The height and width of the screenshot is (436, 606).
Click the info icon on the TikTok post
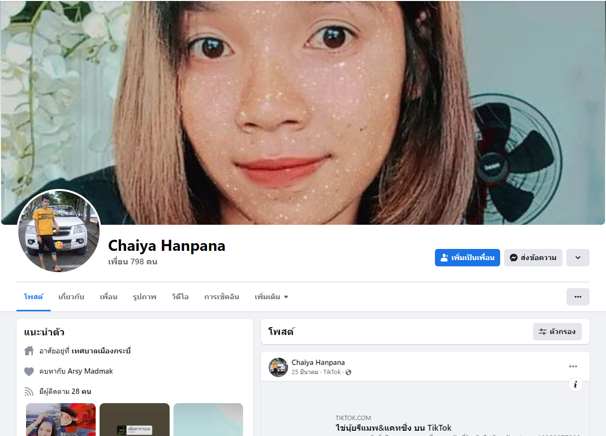click(x=575, y=384)
